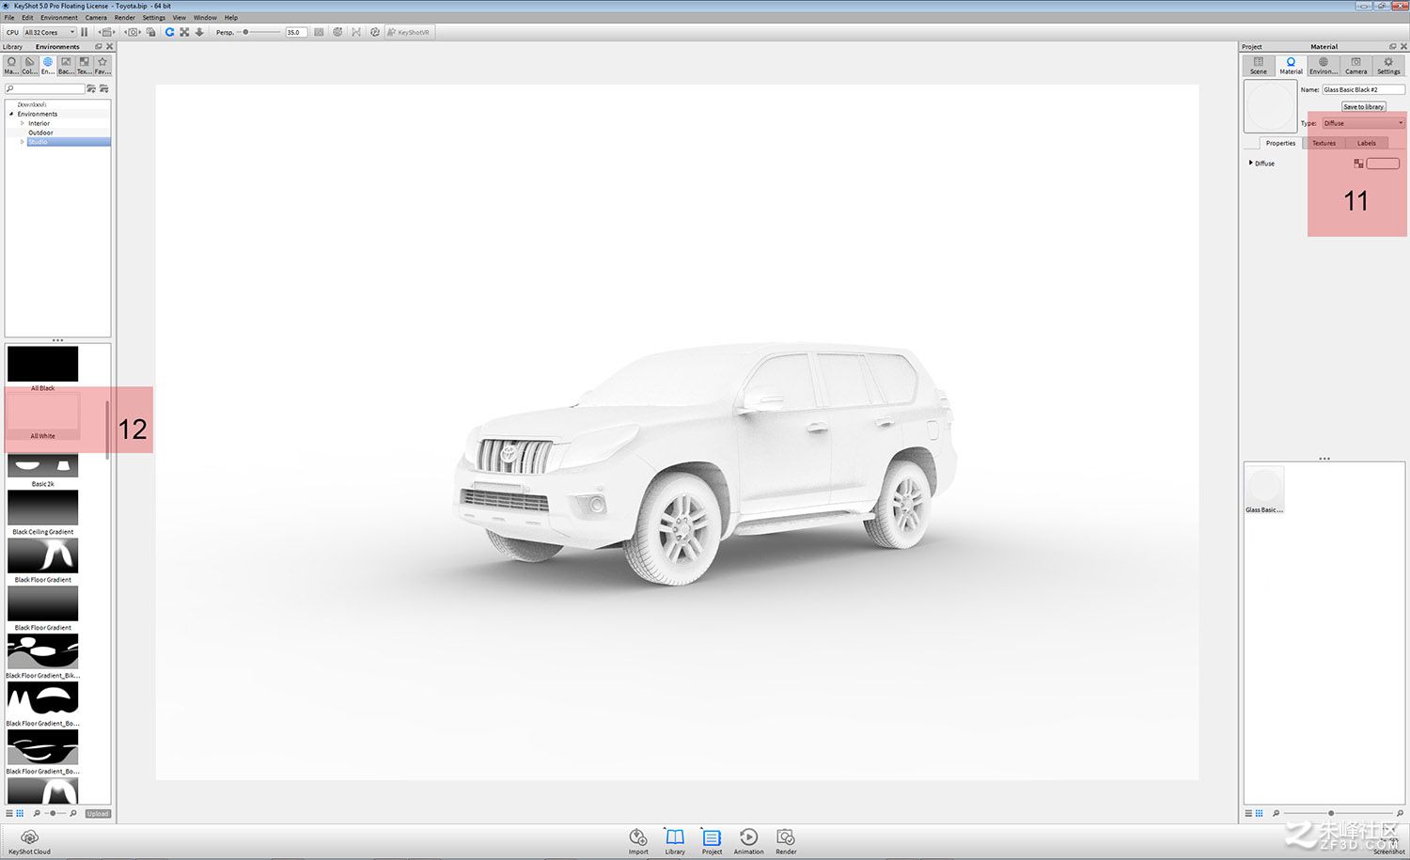Expand the Studio folder arrow
The image size is (1410, 860).
(23, 142)
